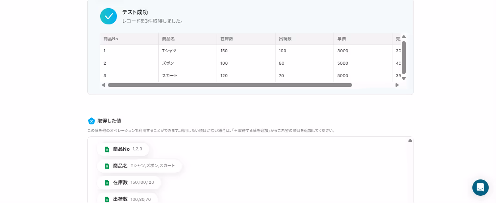Click the sheets icon on 商品名 chip
This screenshot has height=203, width=496.
click(x=107, y=166)
